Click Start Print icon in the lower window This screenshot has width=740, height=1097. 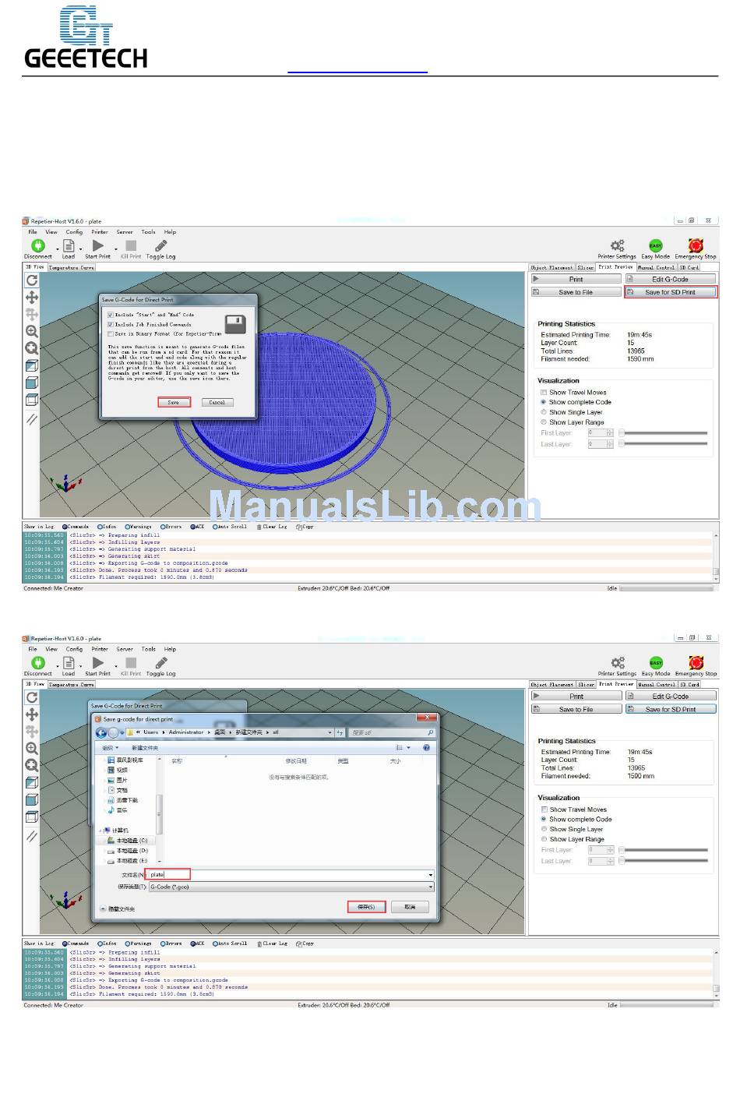pos(98,662)
